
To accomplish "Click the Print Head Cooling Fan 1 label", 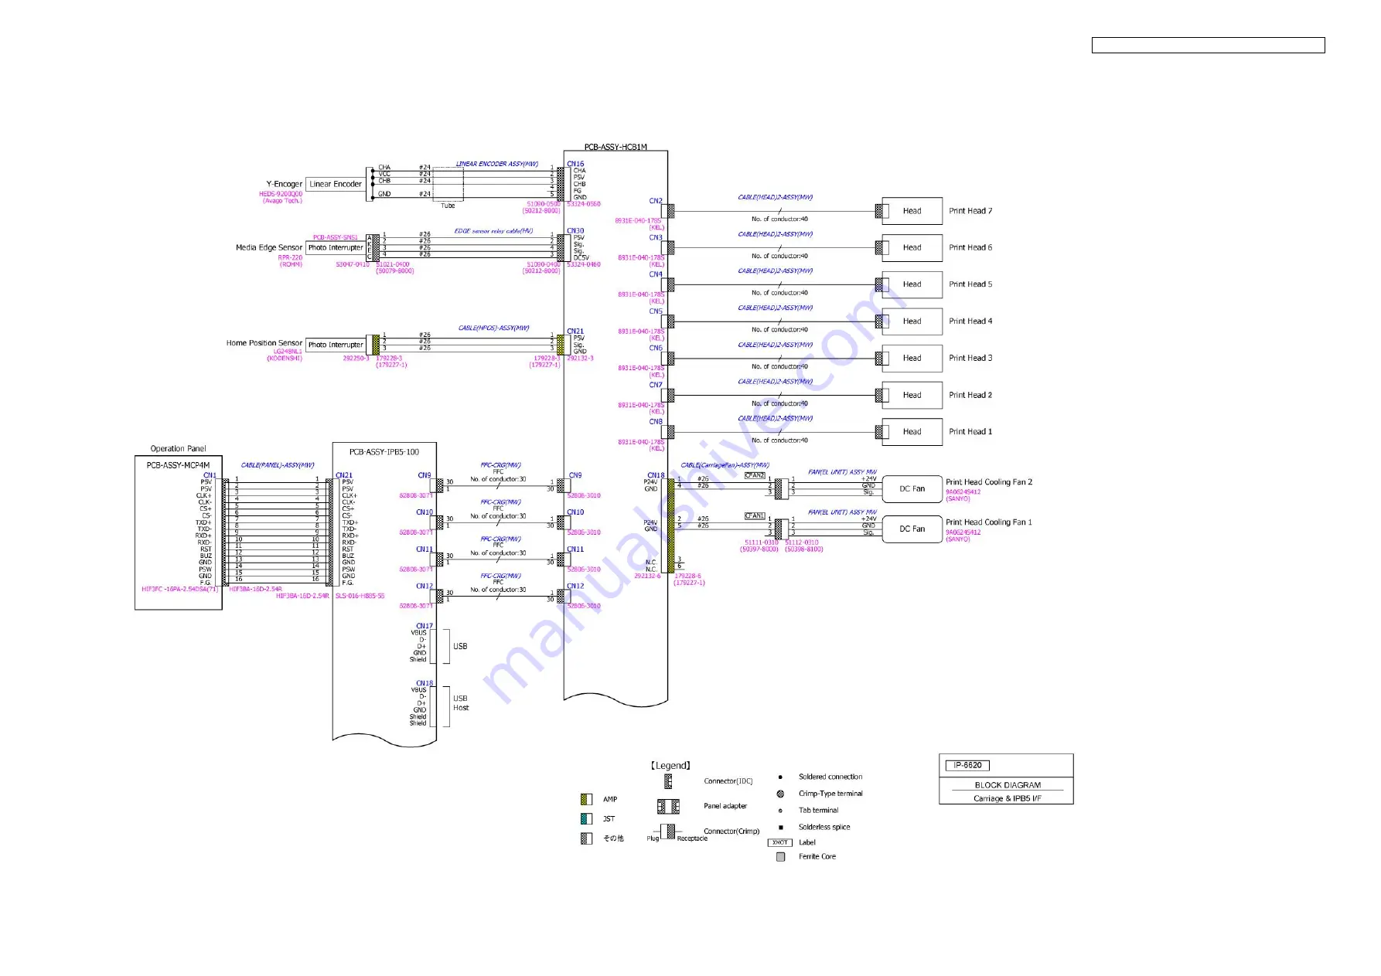I will [989, 522].
